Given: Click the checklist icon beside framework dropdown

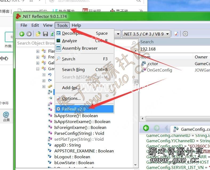Looking at the screenshot, I should coord(176,34).
